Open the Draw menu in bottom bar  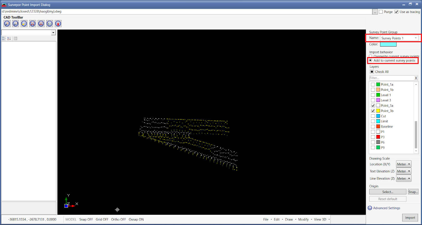pyautogui.click(x=289, y=219)
